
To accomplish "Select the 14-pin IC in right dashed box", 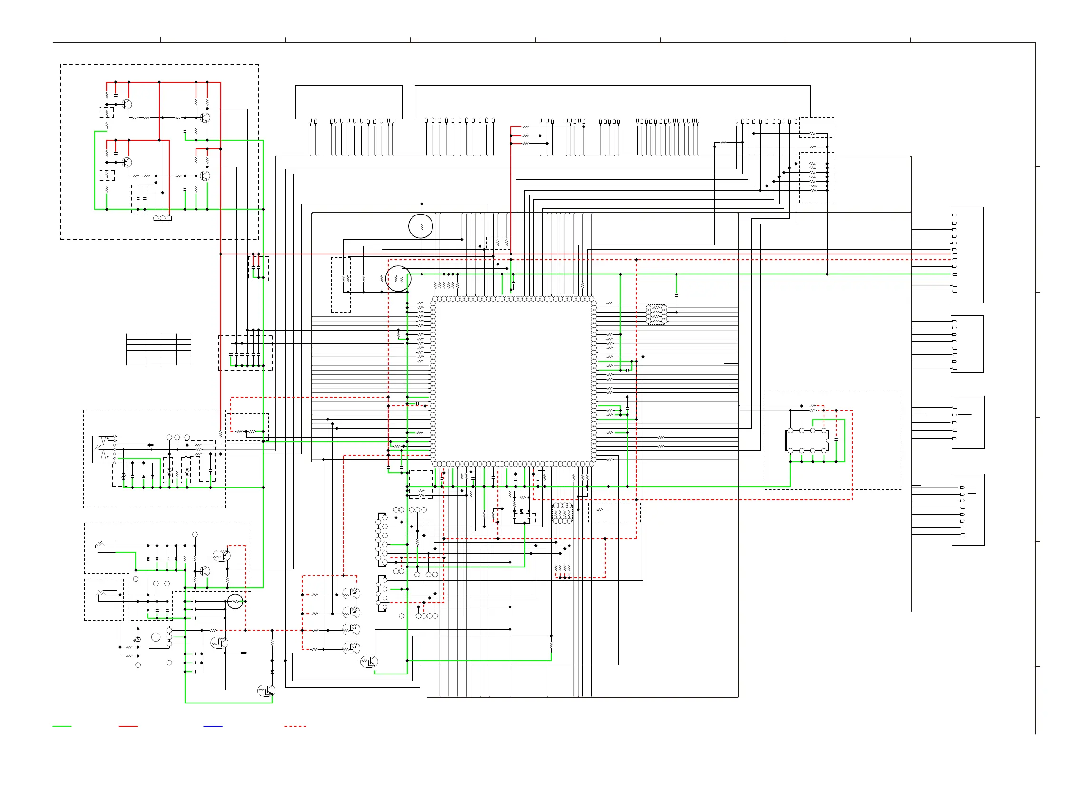I will point(807,441).
